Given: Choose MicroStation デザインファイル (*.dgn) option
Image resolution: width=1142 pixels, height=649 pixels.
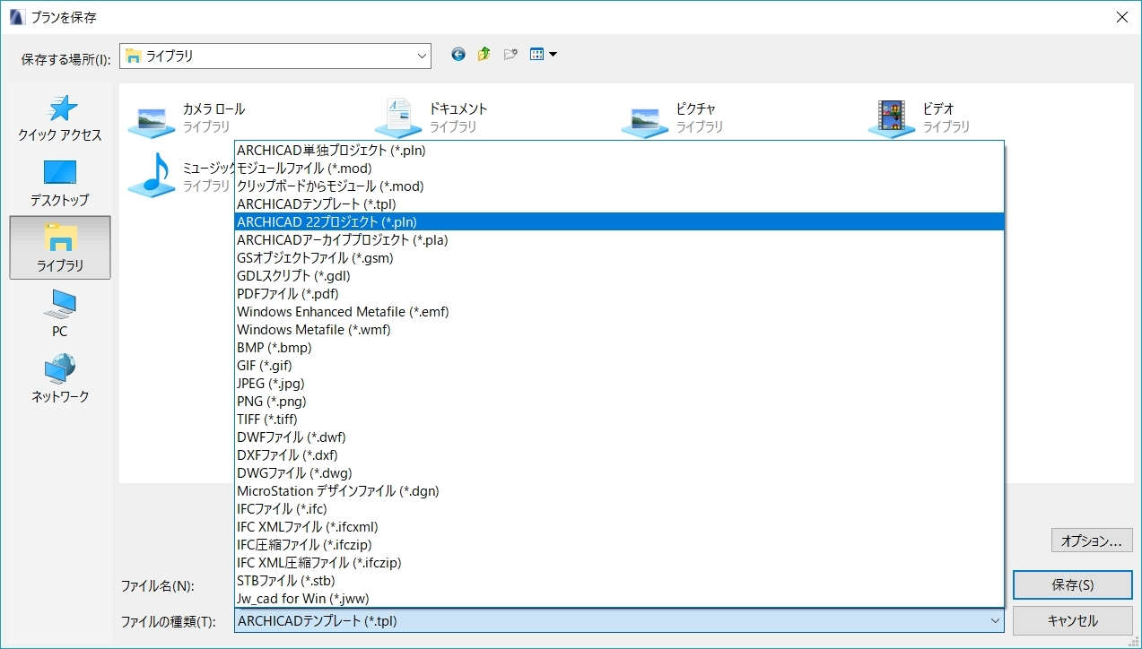Looking at the screenshot, I should (x=619, y=491).
